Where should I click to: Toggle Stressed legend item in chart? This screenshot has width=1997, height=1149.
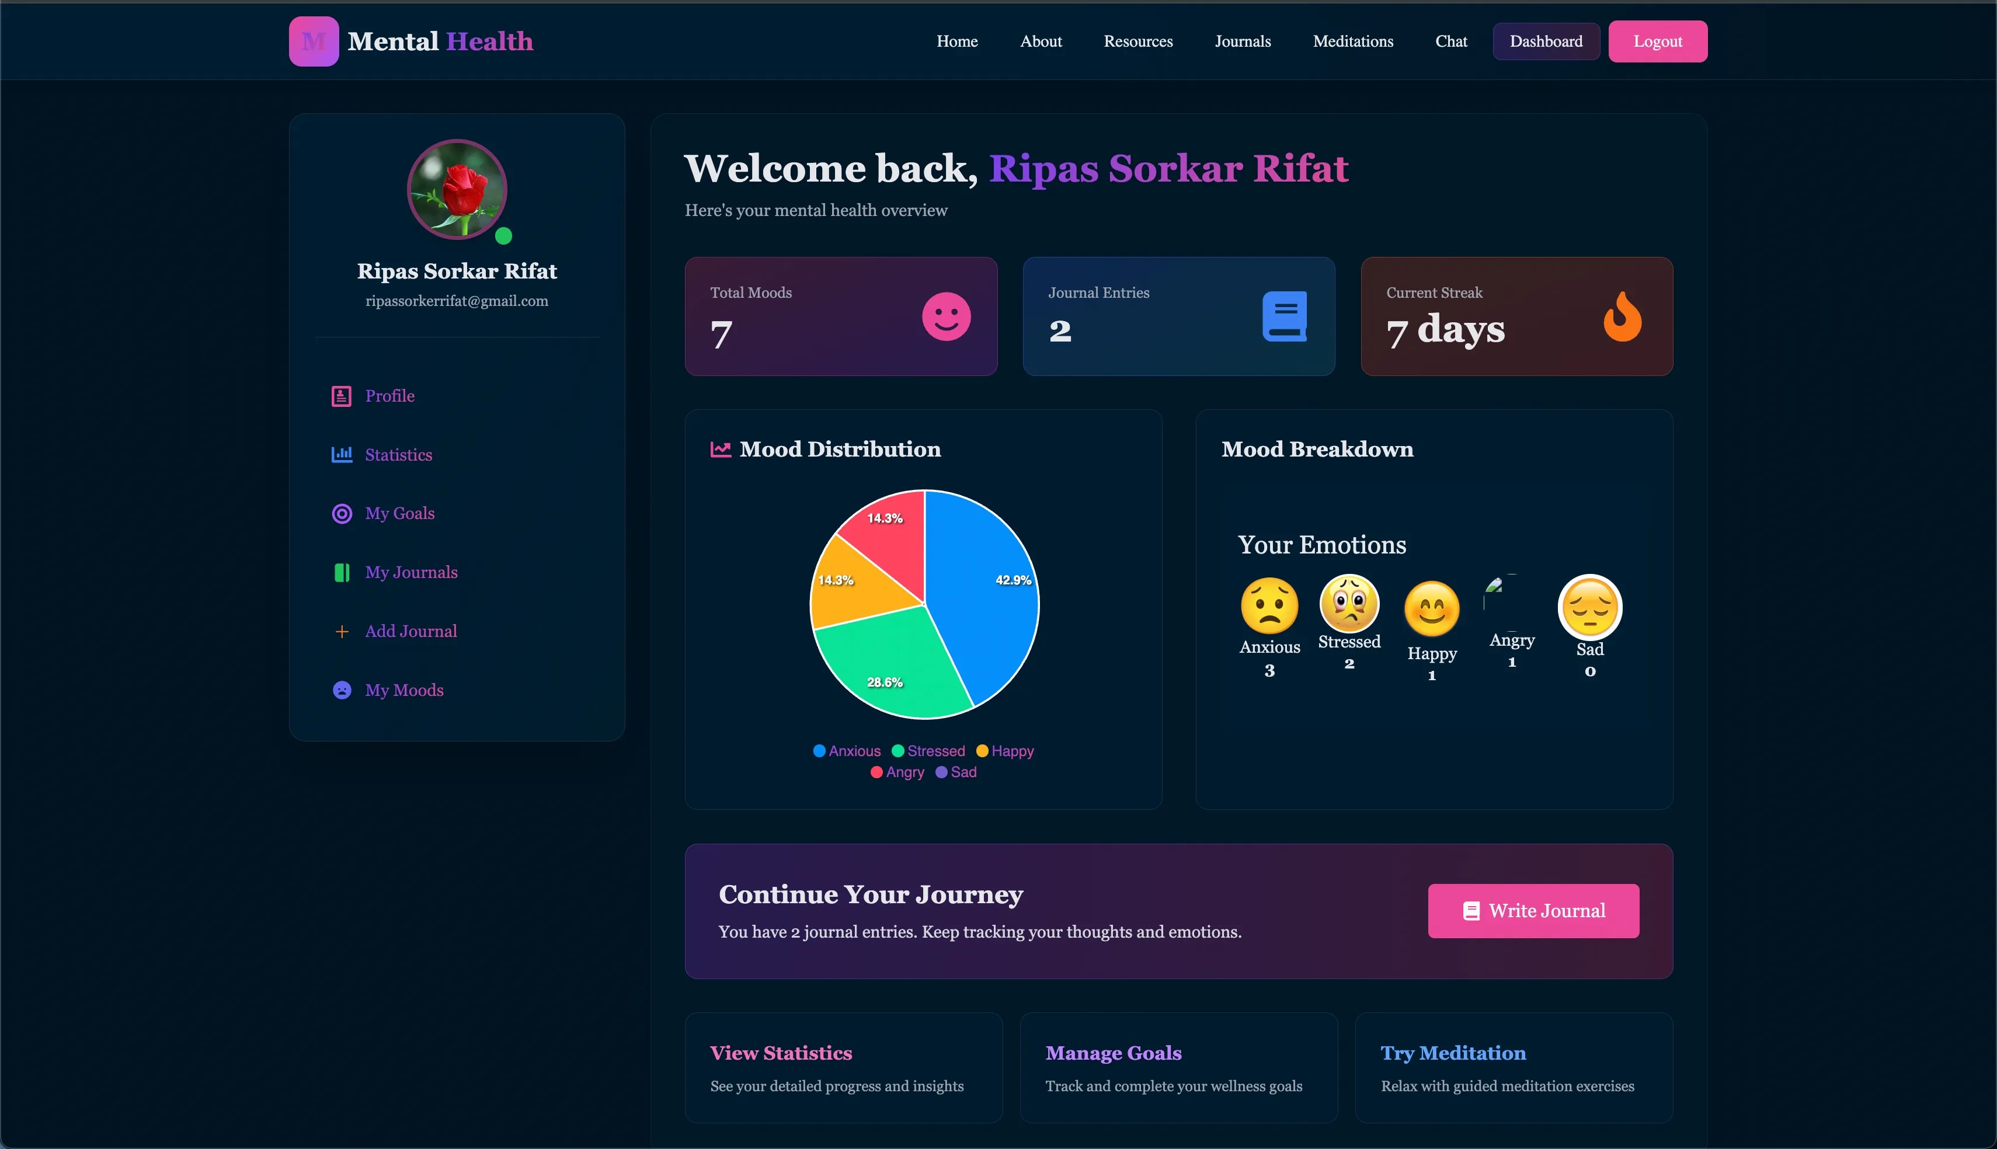click(928, 750)
